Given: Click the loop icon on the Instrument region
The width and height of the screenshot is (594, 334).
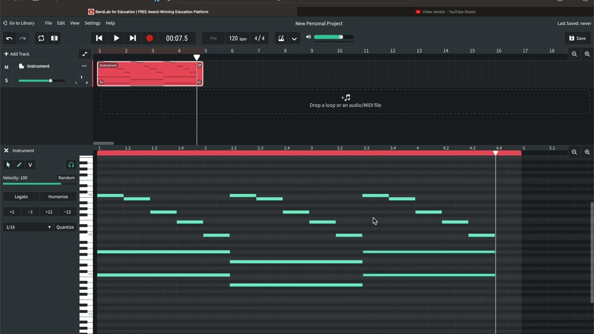Looking at the screenshot, I should coord(200,65).
